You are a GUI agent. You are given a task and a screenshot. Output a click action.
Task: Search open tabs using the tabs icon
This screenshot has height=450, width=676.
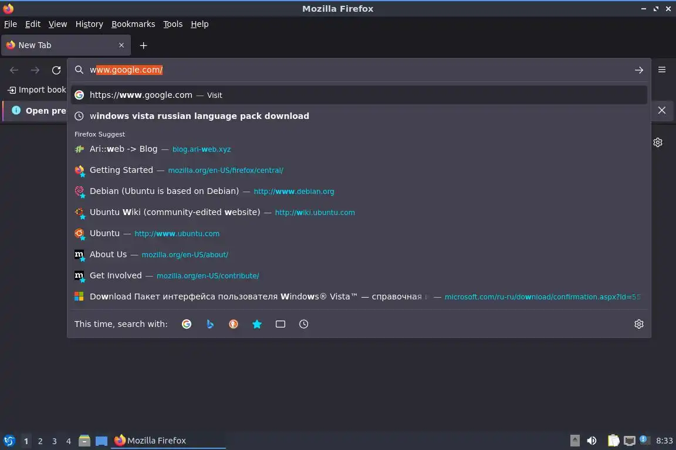click(x=280, y=324)
